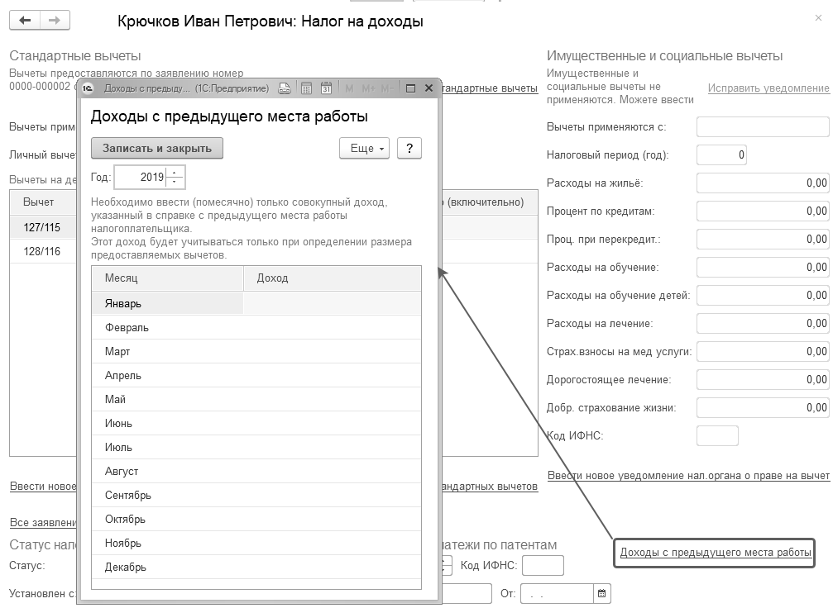Select deduction row 127/115

44,228
